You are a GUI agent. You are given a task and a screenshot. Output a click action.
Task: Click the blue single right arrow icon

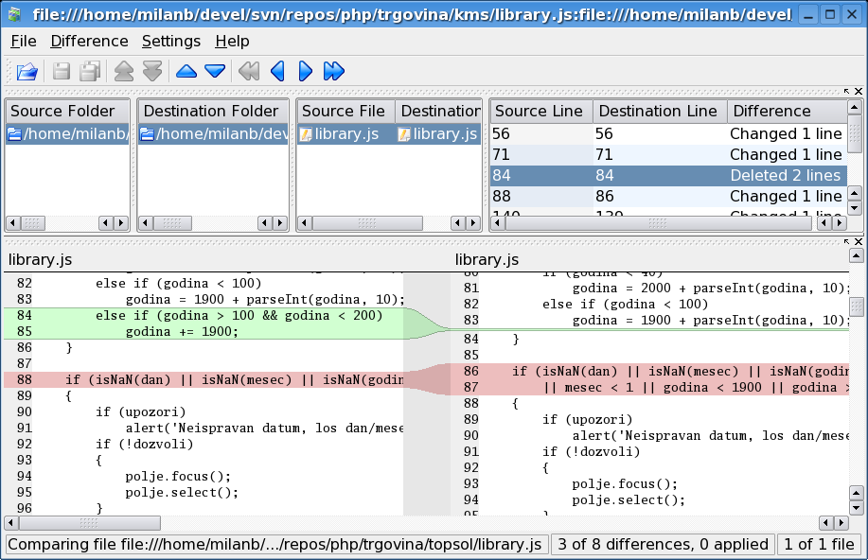305,71
